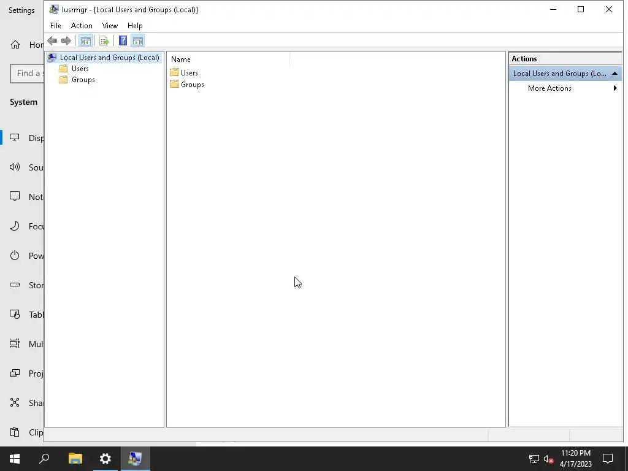Minimize the lusrmgr window

point(553,9)
